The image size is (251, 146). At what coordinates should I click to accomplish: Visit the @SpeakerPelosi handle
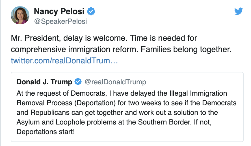[x=60, y=21]
